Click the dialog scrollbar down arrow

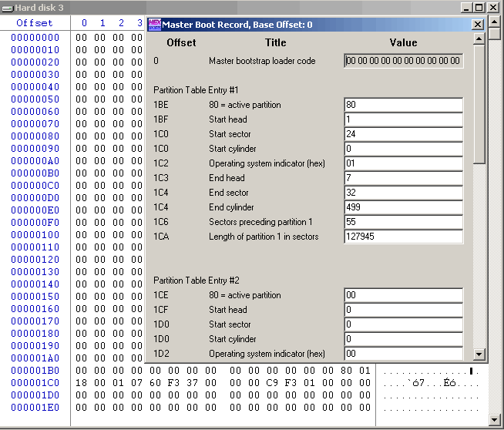479,354
